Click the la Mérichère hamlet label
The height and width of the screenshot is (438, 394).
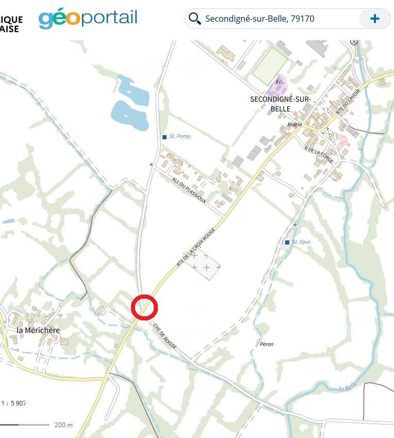coord(38,330)
